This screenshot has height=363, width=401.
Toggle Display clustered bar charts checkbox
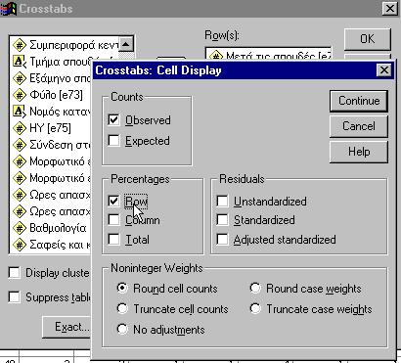[x=15, y=273]
